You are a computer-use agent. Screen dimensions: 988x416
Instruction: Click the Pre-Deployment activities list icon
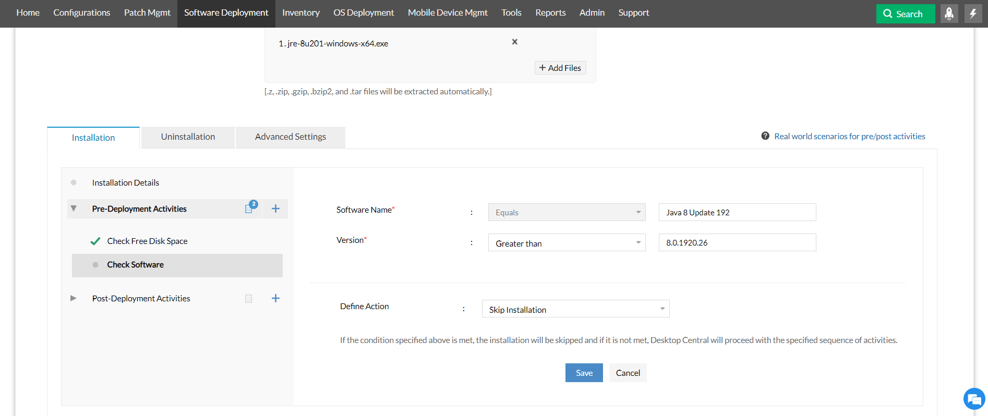pyautogui.click(x=249, y=209)
